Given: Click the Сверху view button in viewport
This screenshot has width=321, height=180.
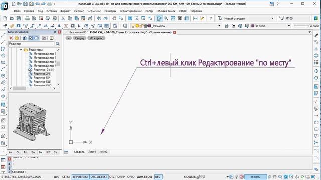Looking at the screenshot, I should pyautogui.click(x=79, y=38).
